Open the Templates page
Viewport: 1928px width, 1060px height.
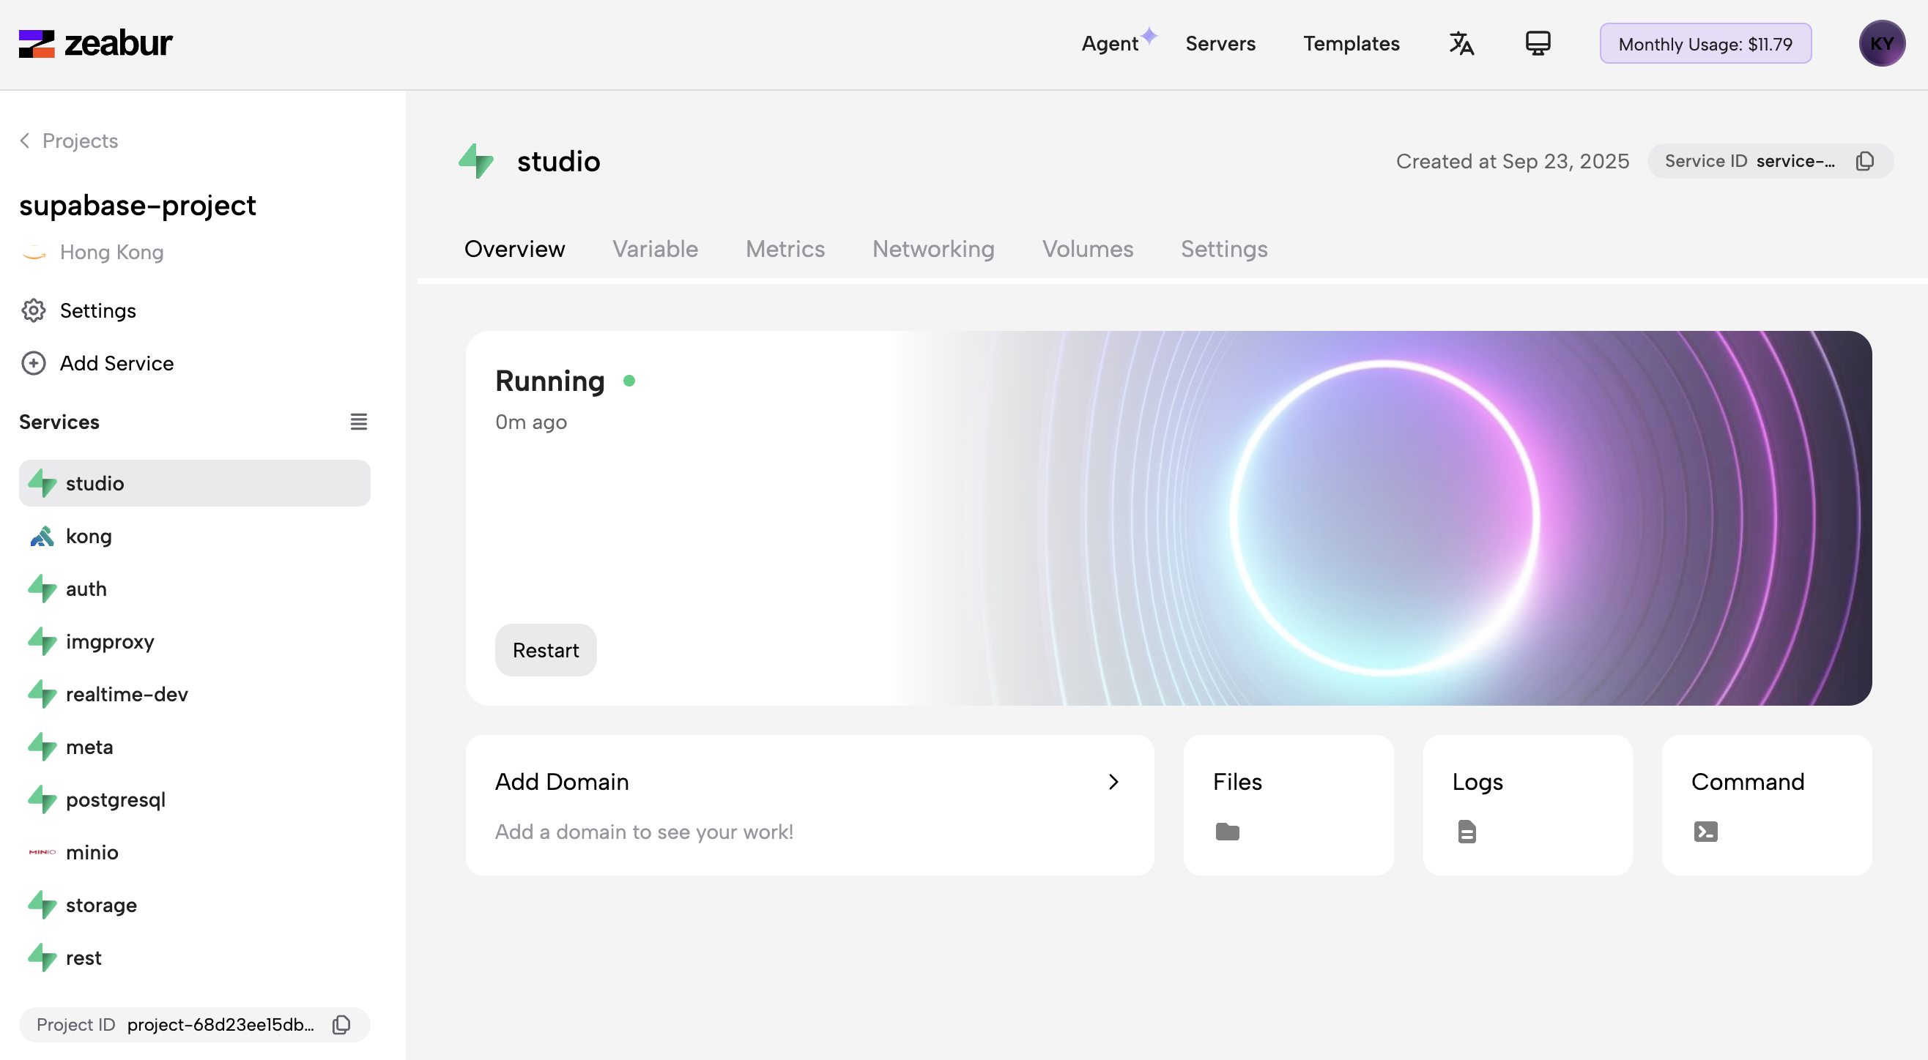[x=1350, y=43]
